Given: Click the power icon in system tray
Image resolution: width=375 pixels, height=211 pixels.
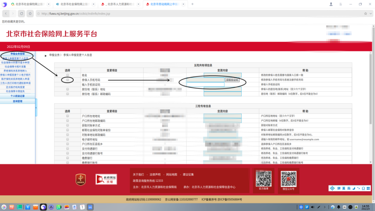Looking at the screenshot, I should 350,207.
